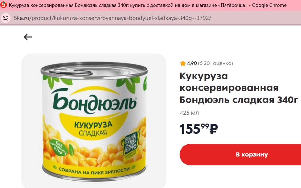Viewport: 301px width, 188px height.
Task: Click the yellow 'Кукуруза сладкая' label on the can
Action: tap(93, 128)
